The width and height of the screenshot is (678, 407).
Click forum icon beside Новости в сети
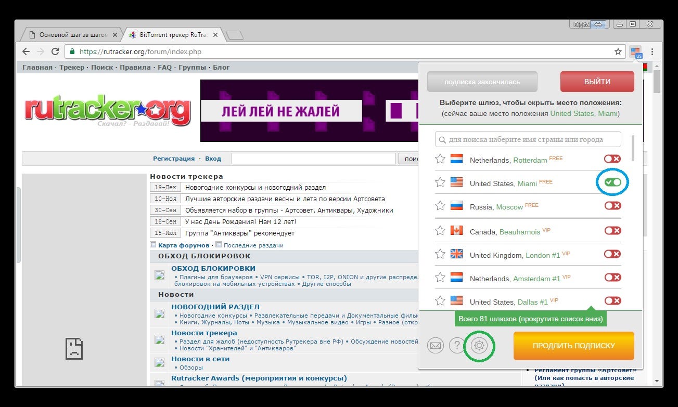click(160, 362)
